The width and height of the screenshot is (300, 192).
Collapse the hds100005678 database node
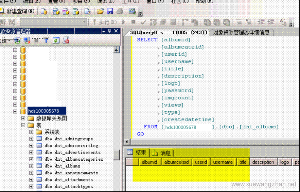tap(15, 111)
